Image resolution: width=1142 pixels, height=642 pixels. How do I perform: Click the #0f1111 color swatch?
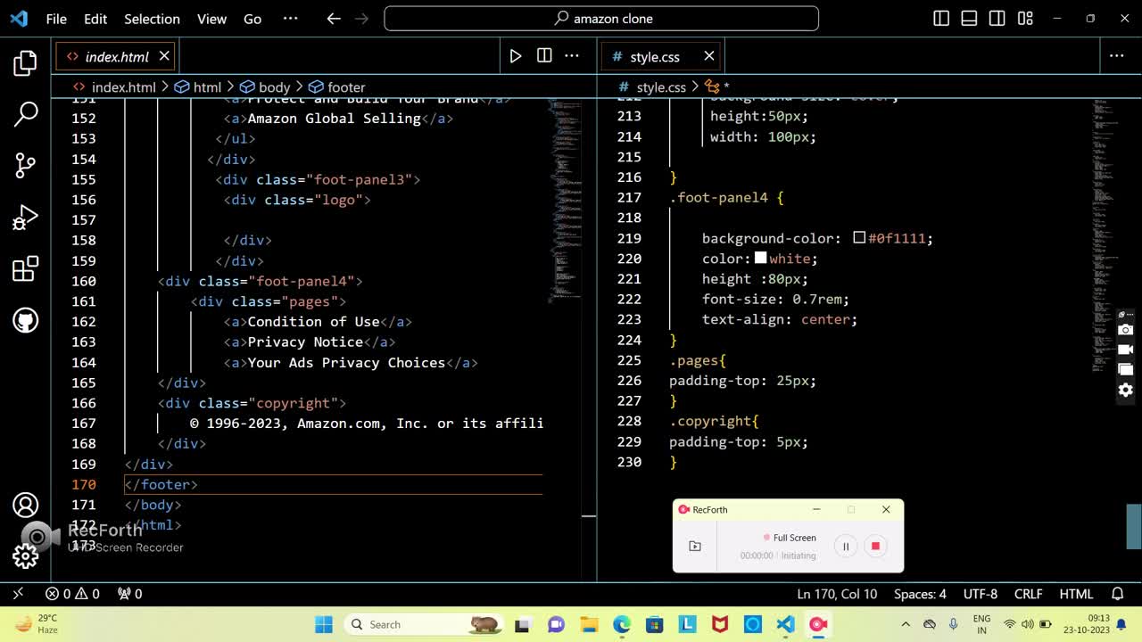[x=859, y=238]
